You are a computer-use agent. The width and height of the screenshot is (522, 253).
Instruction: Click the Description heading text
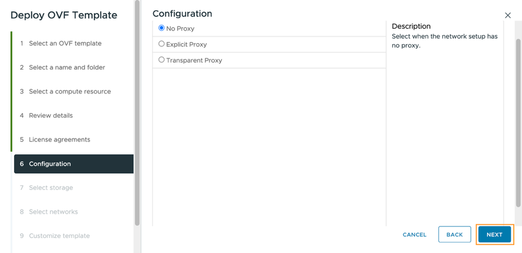click(411, 26)
